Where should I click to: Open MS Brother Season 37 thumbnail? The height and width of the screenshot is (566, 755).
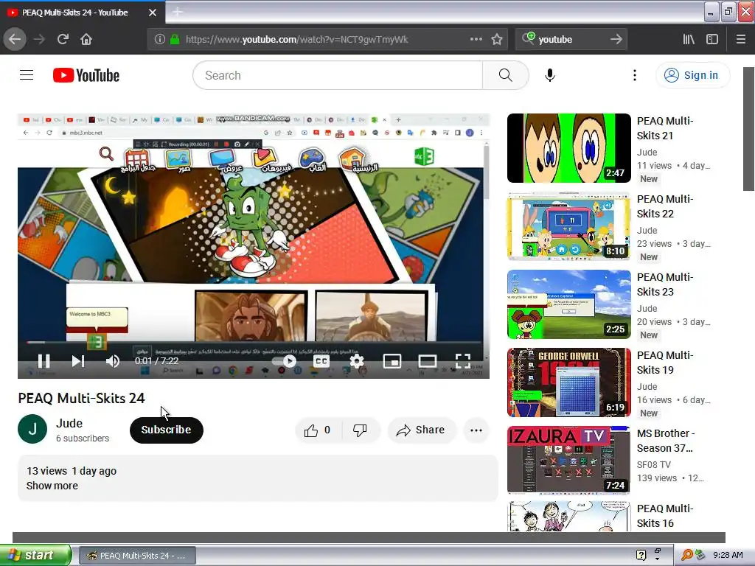click(x=568, y=460)
